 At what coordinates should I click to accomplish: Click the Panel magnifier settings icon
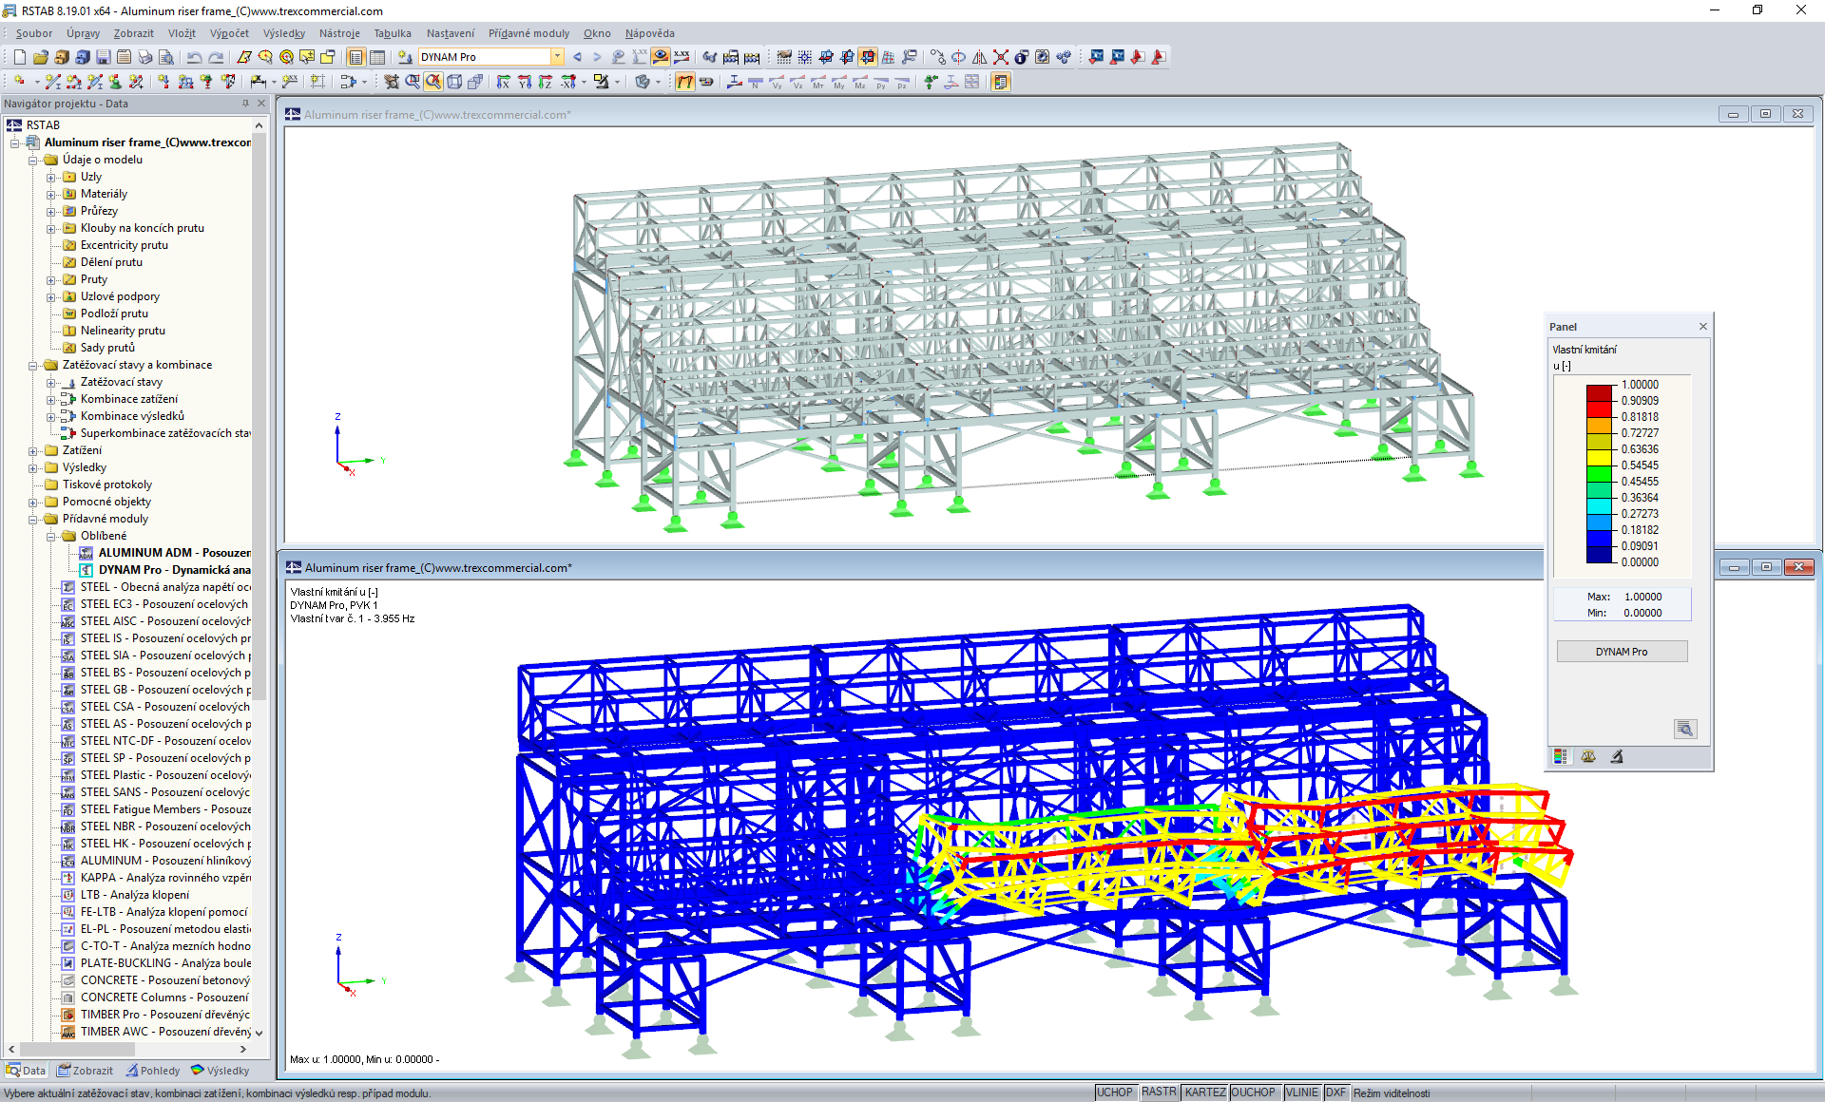(x=1684, y=729)
